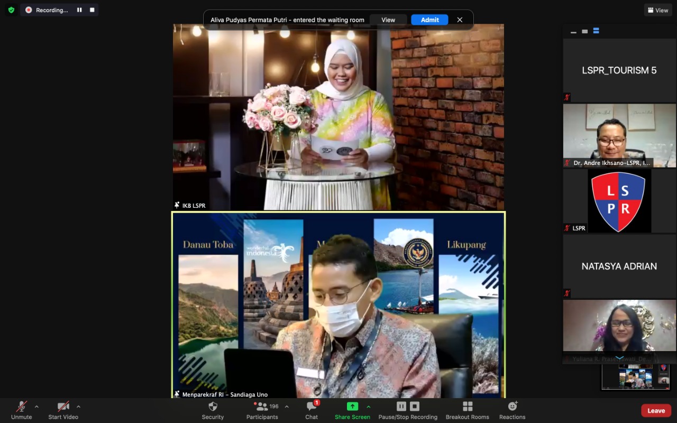Expand audio options arrow beside Unmute
Screen dimensions: 677x423
[x=36, y=407]
